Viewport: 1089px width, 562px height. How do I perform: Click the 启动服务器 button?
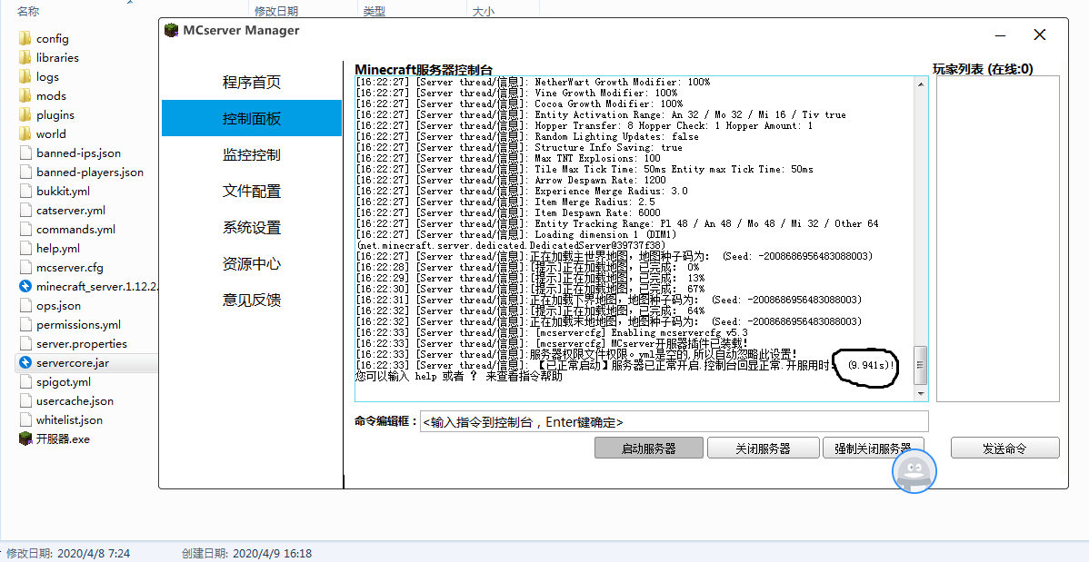649,449
